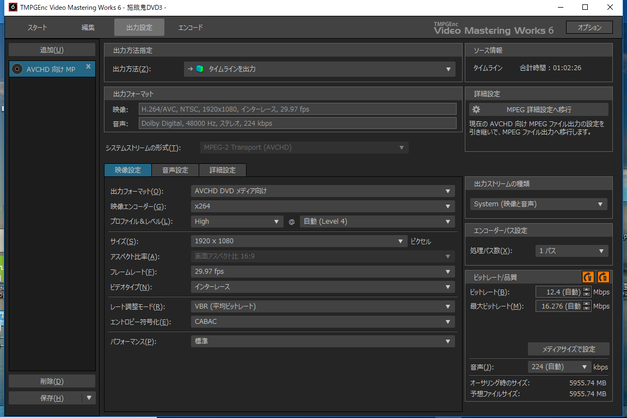Click the 合計時間 : 01:02:26 text
Viewport: 627px width, 418px height.
[550, 68]
